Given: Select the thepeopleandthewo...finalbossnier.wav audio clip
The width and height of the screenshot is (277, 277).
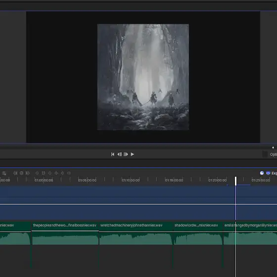Looking at the screenshot, I should tap(65, 233).
